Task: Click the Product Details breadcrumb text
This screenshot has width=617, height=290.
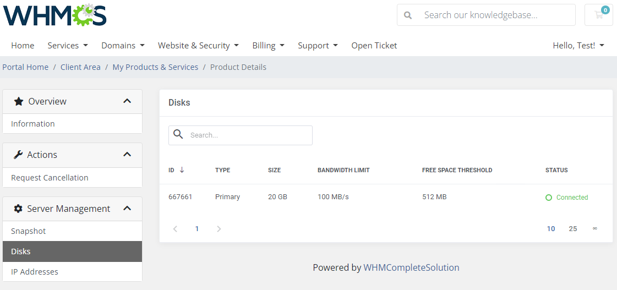Action: 238,67
